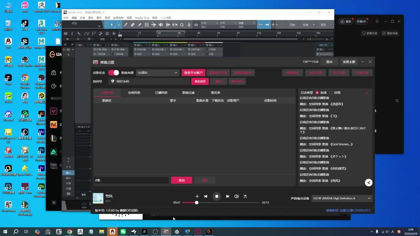Click the round collapse arrow on log panel
Image resolution: width=420 pixels, height=236 pixels.
[x=368, y=183]
